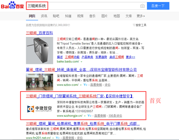Open 百度快照 for szbov.com result

[96, 85]
